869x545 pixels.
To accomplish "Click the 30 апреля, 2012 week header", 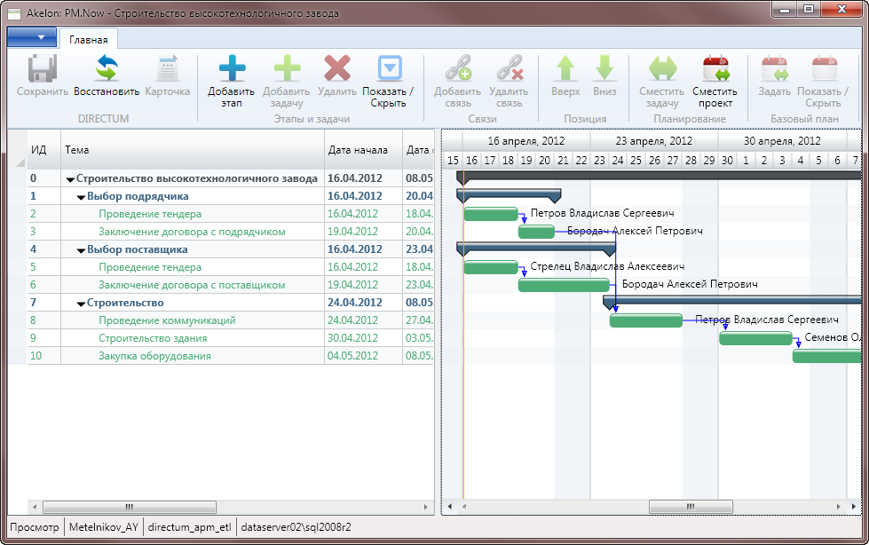I will click(782, 141).
